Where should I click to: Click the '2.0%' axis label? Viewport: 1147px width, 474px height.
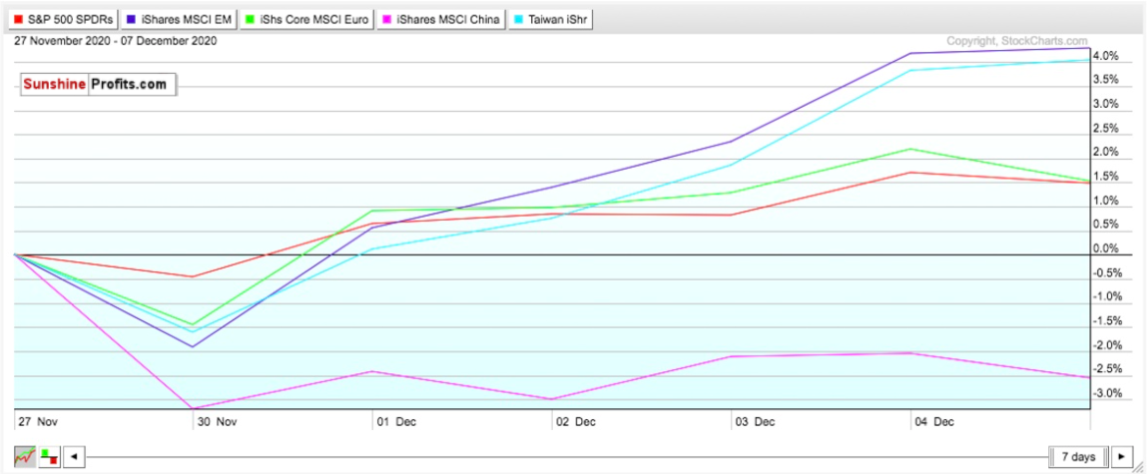(1107, 152)
